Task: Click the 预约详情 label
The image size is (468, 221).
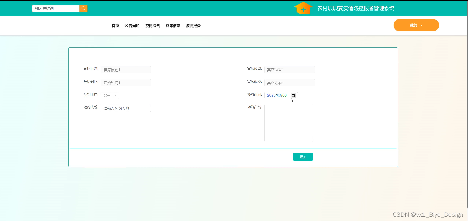Action: tap(254, 107)
